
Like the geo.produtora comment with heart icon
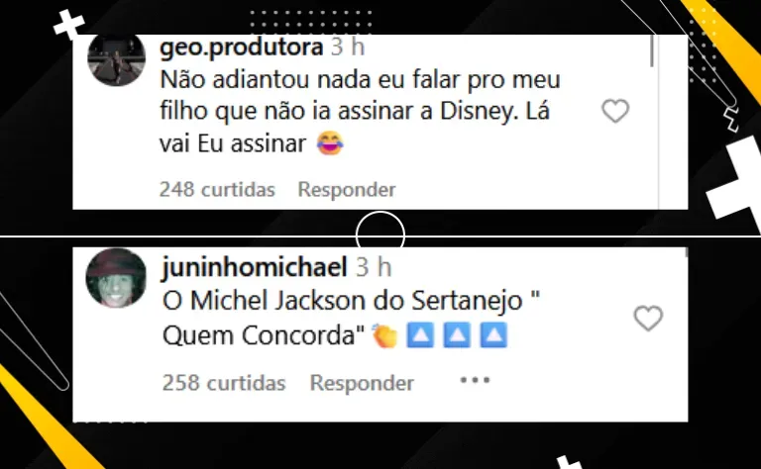pyautogui.click(x=615, y=111)
